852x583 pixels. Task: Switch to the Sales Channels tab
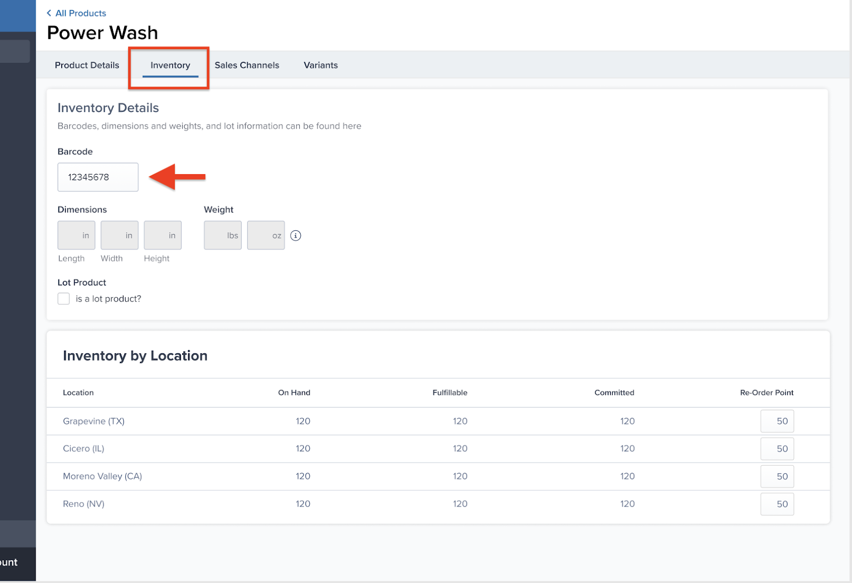[247, 65]
